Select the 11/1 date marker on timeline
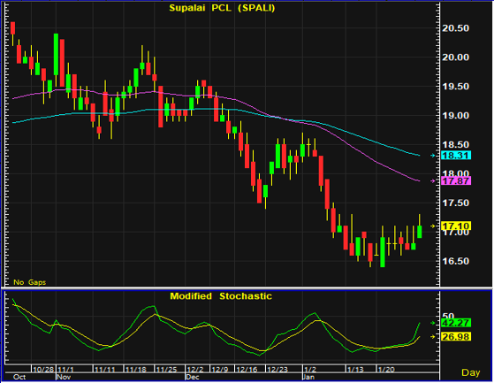The image size is (494, 383). coord(66,370)
